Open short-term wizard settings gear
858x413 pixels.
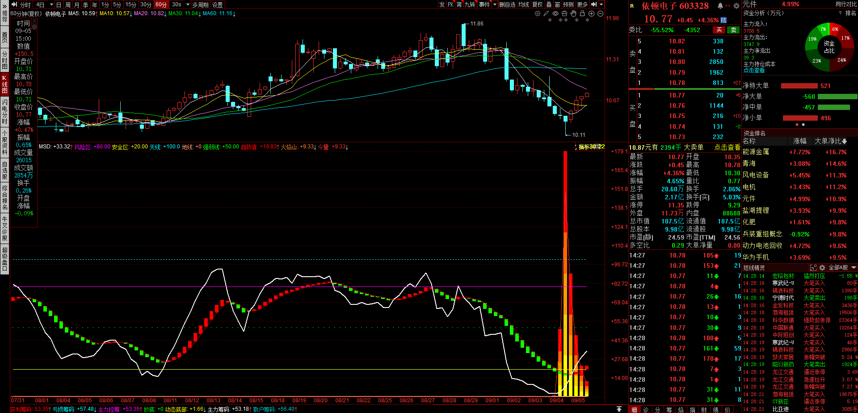822,268
